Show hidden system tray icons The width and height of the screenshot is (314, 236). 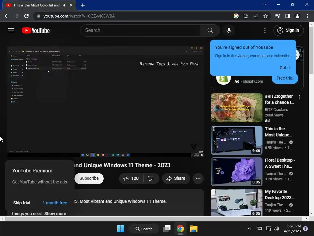pos(249,229)
